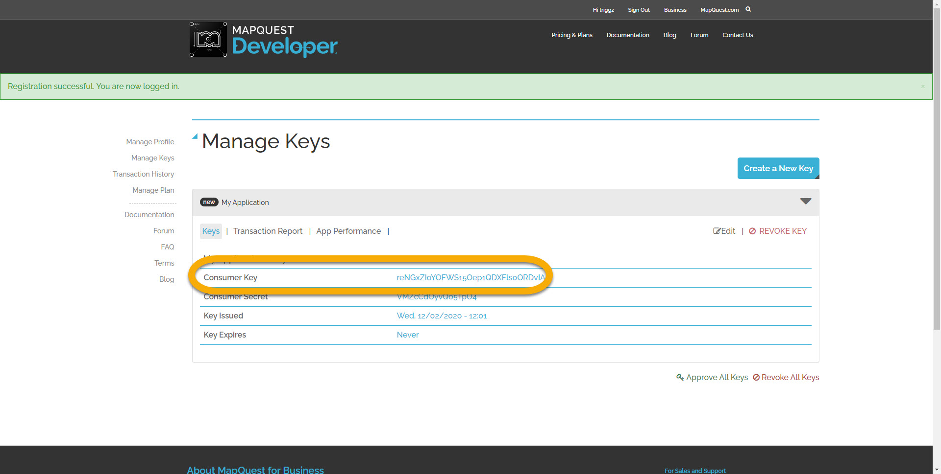941x474 pixels.
Task: Open the Transaction Report tab
Action: 268,231
